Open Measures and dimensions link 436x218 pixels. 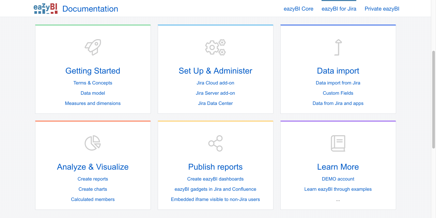93,103
